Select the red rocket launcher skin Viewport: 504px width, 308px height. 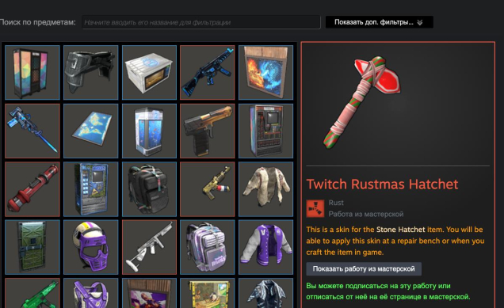32,189
